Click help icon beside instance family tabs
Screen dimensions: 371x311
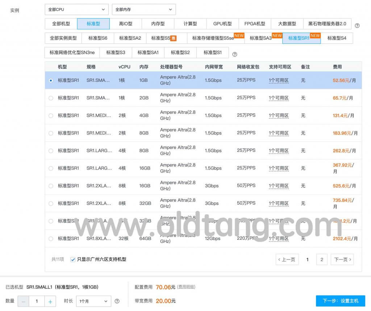coord(357,25)
